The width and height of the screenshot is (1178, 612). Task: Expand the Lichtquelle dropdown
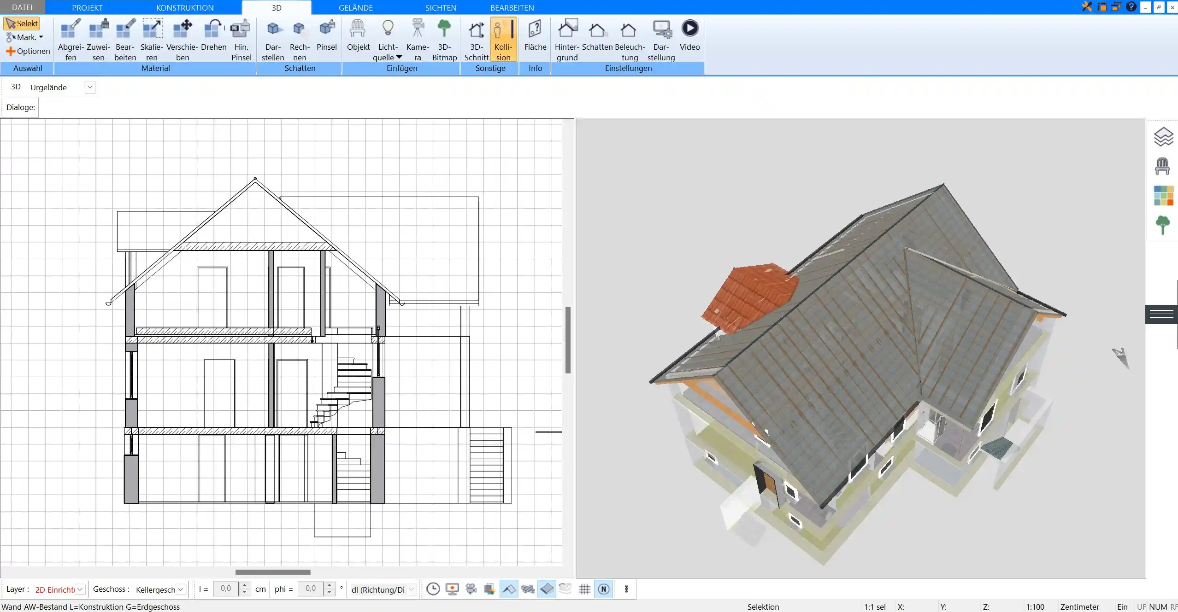coord(399,57)
